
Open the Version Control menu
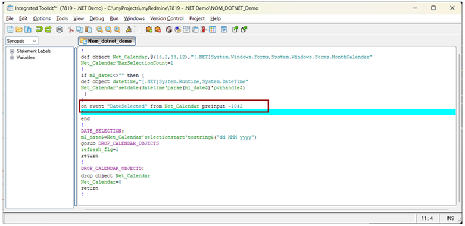point(167,18)
